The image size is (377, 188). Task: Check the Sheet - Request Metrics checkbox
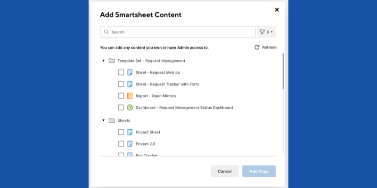[121, 72]
